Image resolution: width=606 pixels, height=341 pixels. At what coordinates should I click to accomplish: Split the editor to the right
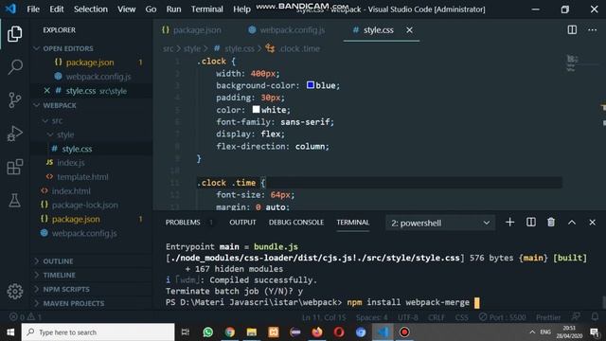(x=572, y=29)
